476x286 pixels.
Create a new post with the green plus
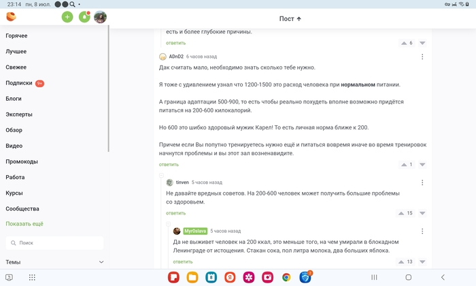point(67,17)
